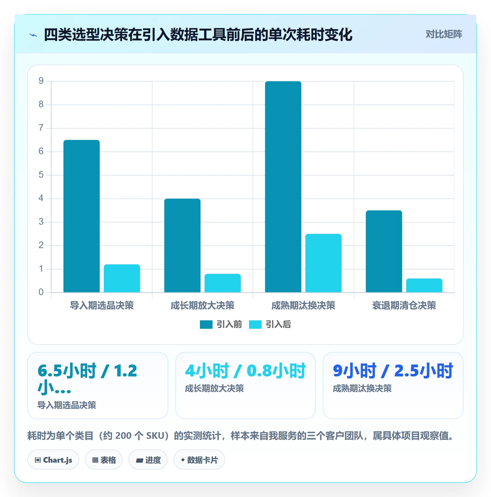
Task: Click the diamond icon on the 数据卡片 chip
Action: click(183, 460)
